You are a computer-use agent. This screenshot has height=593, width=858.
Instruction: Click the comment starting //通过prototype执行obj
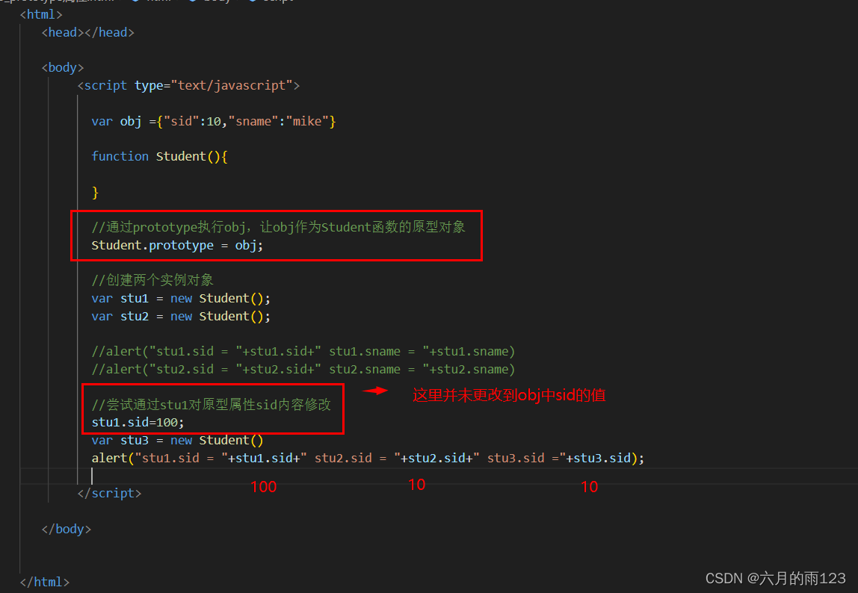coord(278,227)
